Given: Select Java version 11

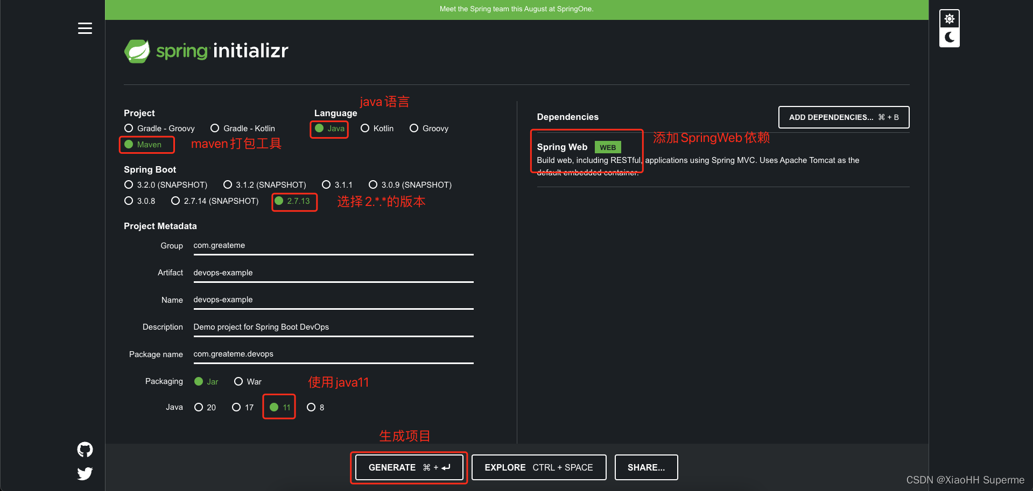Looking at the screenshot, I should 280,408.
